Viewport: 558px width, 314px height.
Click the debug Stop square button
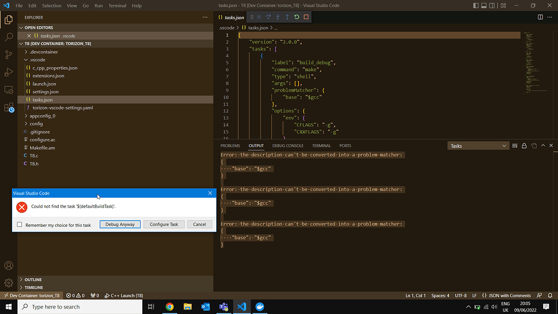tap(306, 17)
